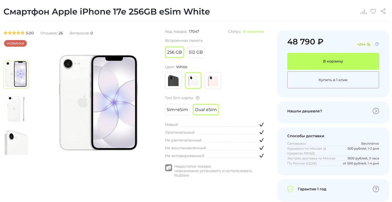Select the 256 GB memory option
The height and width of the screenshot is (202, 392).
175,52
